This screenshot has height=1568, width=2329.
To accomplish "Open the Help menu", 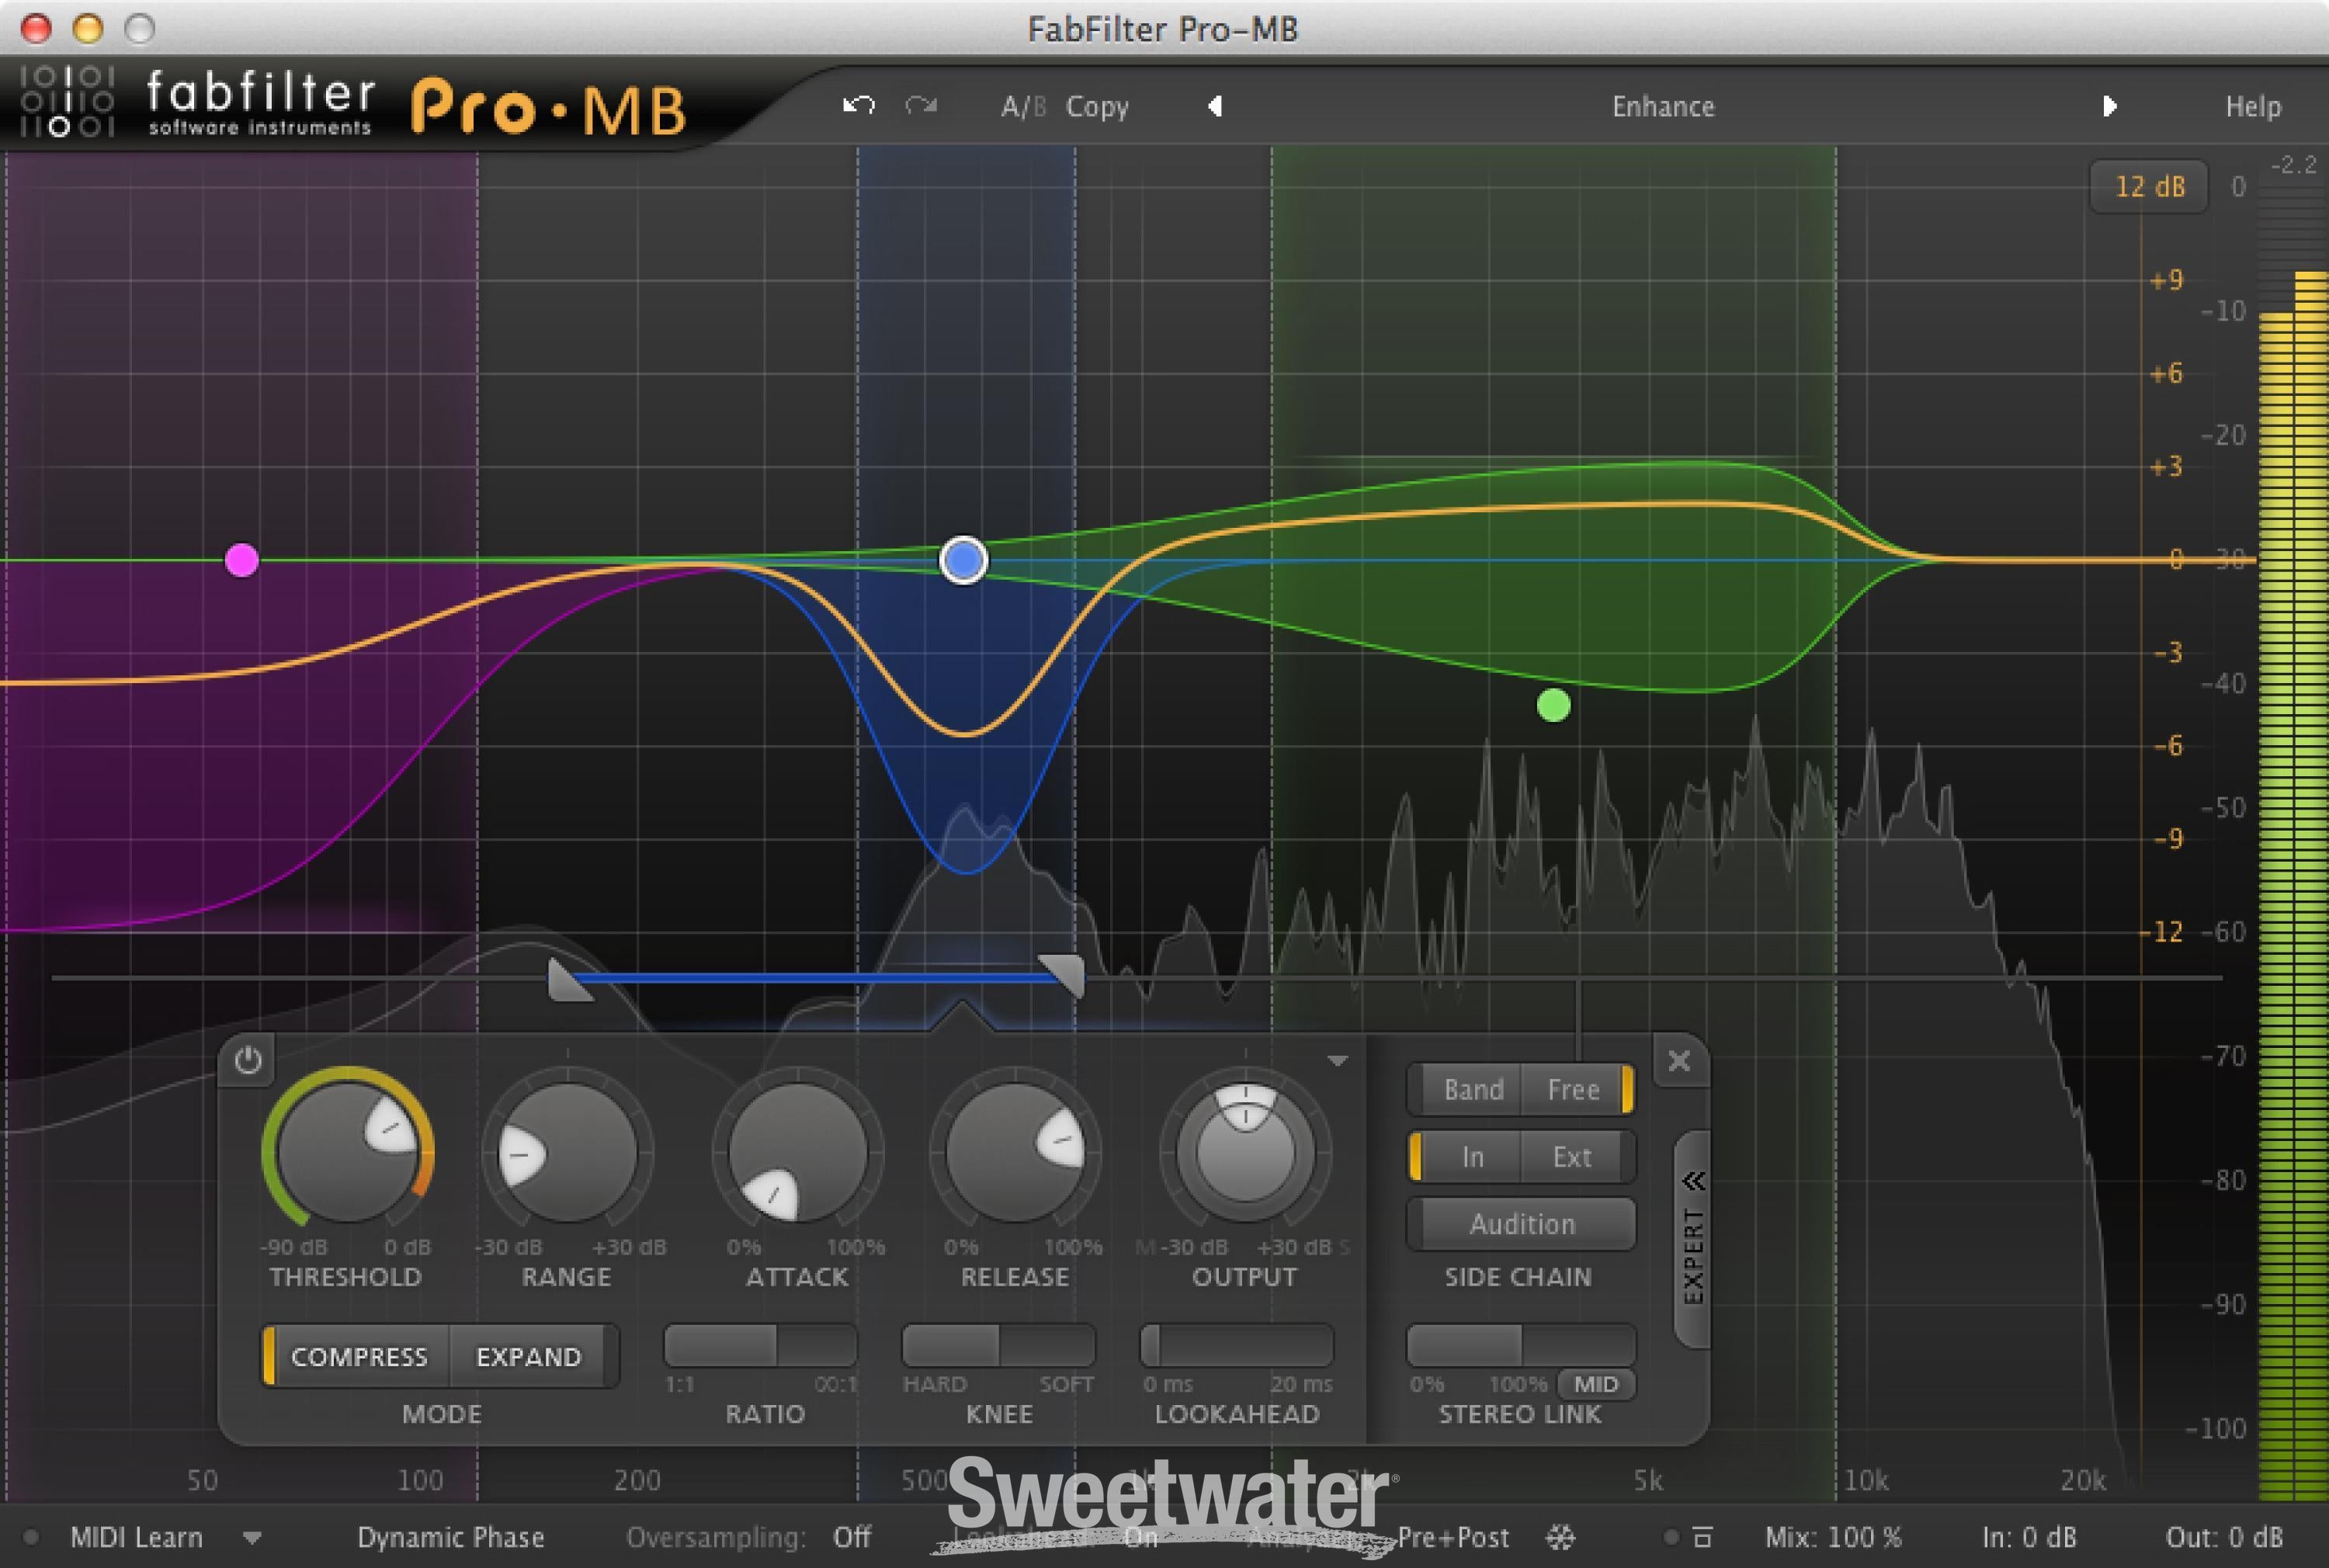I will click(x=2253, y=106).
